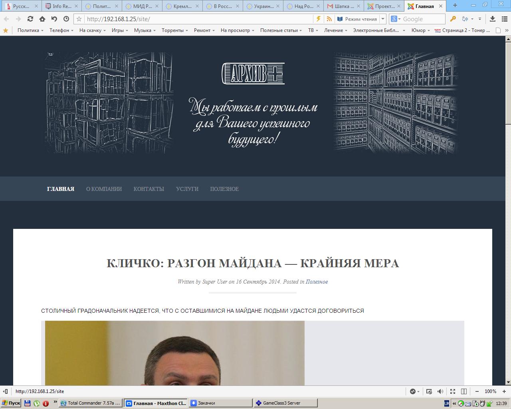Zoom out with the minus button

point(477,391)
